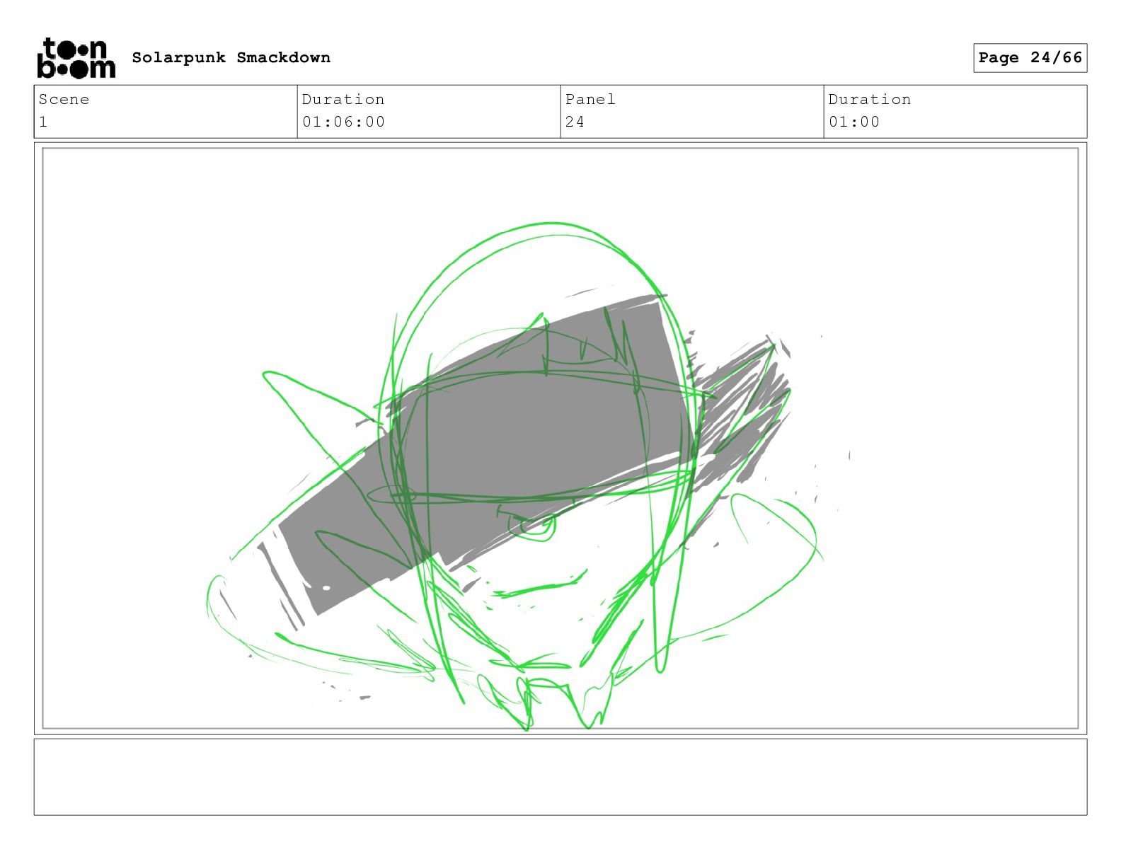Click the Toon Boom logo
Image resolution: width=1121 pixels, height=866 pixels.
click(x=76, y=58)
